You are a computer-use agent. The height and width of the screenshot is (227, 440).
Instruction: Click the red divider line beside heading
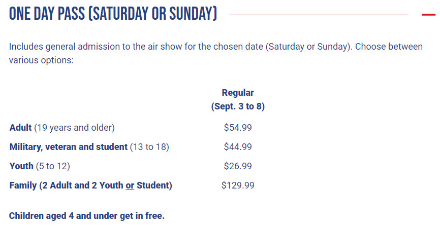[x=319, y=15]
